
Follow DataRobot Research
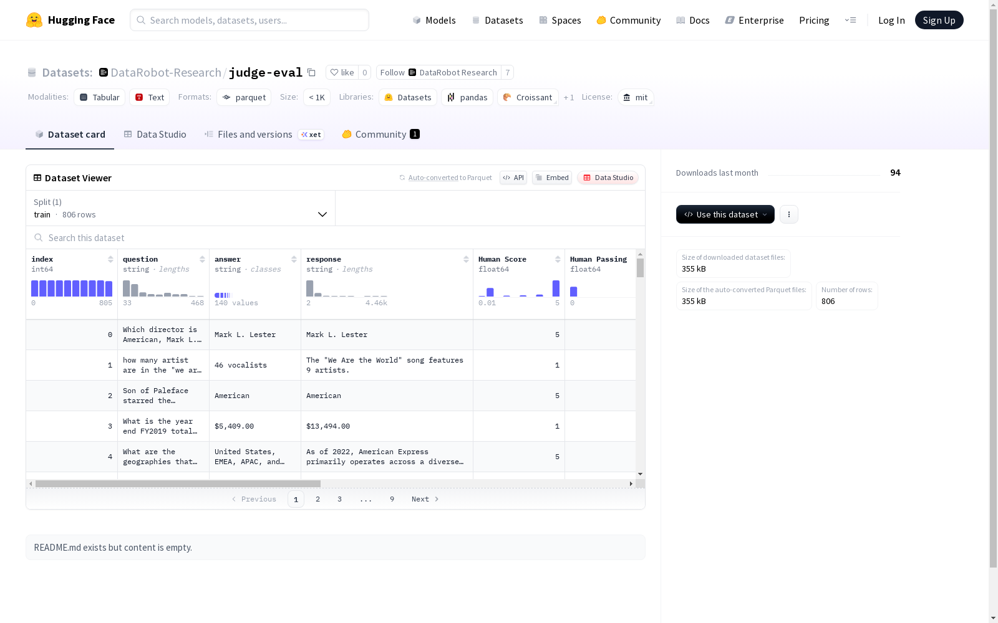pyautogui.click(x=439, y=72)
